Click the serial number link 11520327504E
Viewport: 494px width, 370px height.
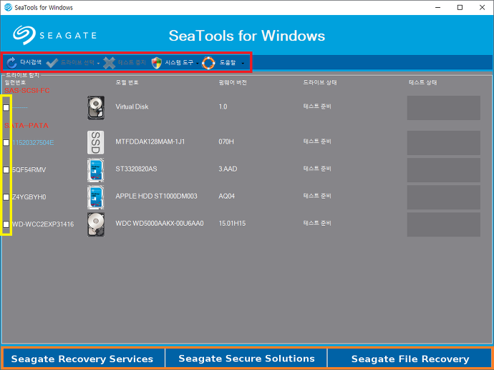pos(33,143)
